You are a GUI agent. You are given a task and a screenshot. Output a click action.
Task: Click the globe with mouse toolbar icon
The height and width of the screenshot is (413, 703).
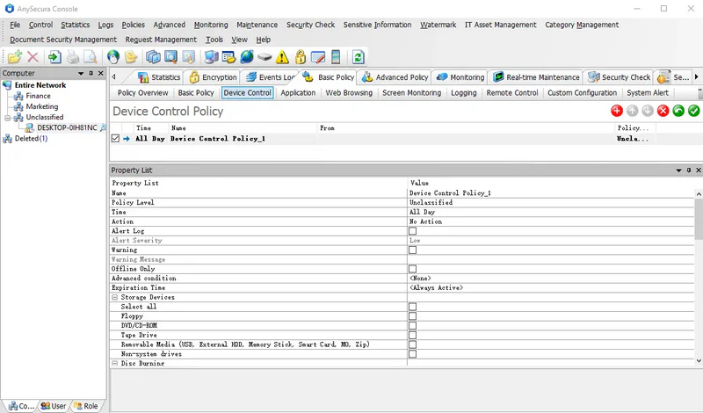tap(113, 57)
